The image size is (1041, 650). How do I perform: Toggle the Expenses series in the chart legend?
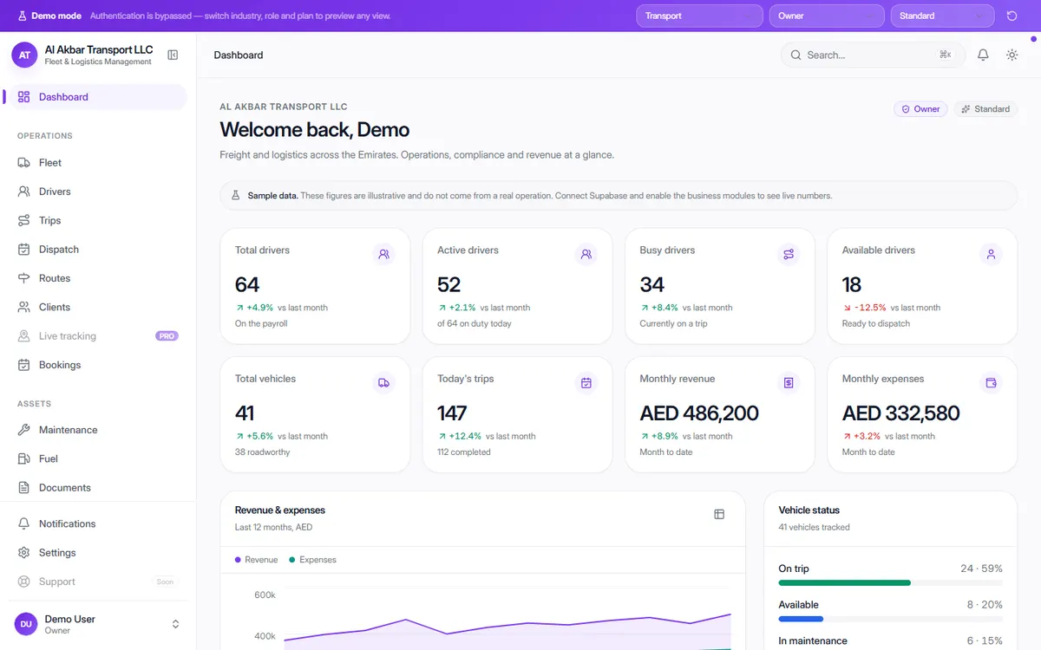pyautogui.click(x=312, y=560)
